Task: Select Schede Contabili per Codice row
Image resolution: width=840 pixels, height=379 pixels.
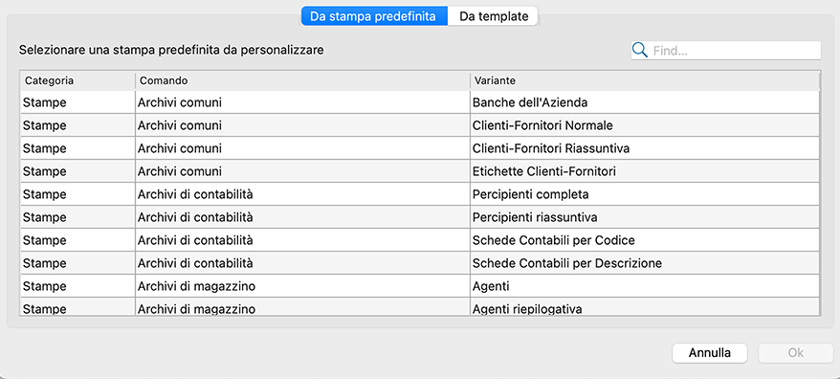Action: click(420, 240)
